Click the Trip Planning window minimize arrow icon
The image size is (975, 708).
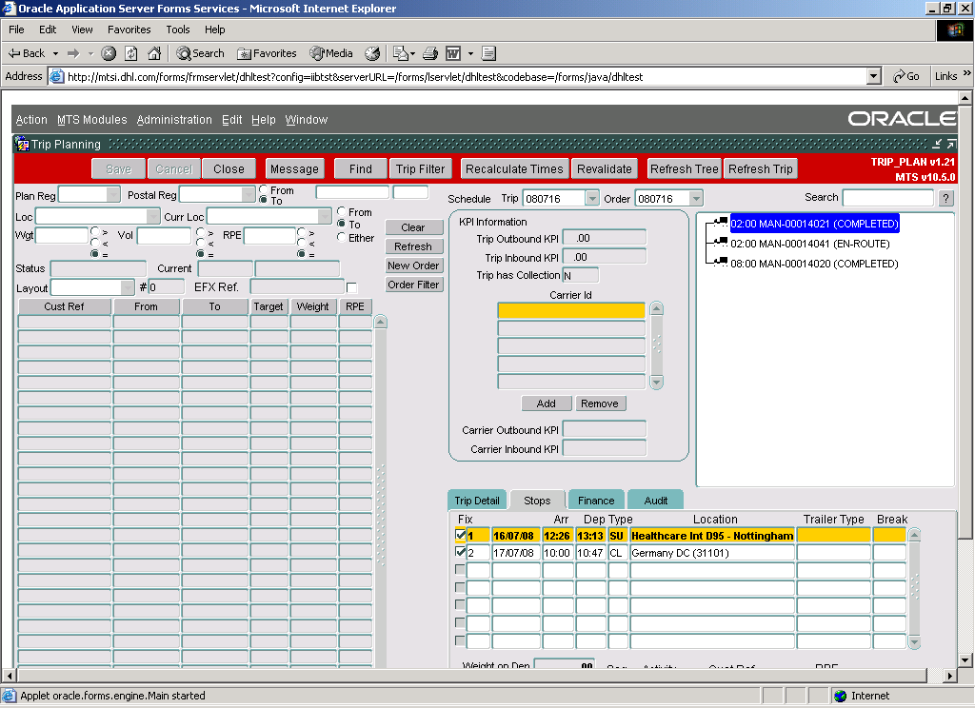(937, 145)
